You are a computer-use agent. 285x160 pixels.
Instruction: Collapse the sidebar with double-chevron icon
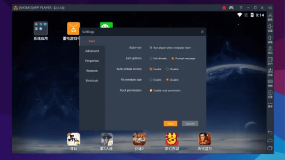[x=270, y=8]
